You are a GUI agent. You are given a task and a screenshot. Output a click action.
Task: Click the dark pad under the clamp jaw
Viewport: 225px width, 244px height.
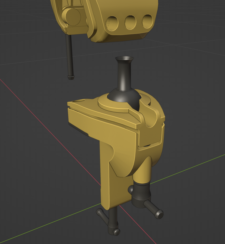click(79, 129)
